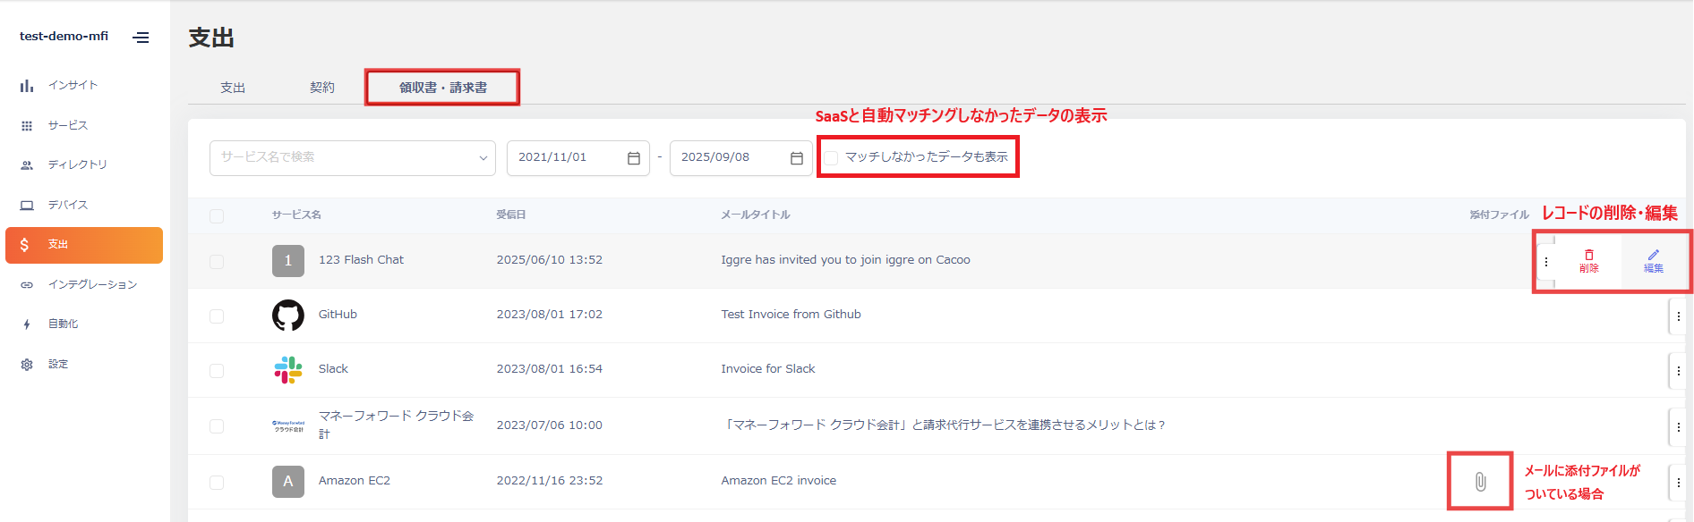The width and height of the screenshot is (1694, 522).
Task: Click the test-demo-mfi workspace name
Action: tap(64, 37)
